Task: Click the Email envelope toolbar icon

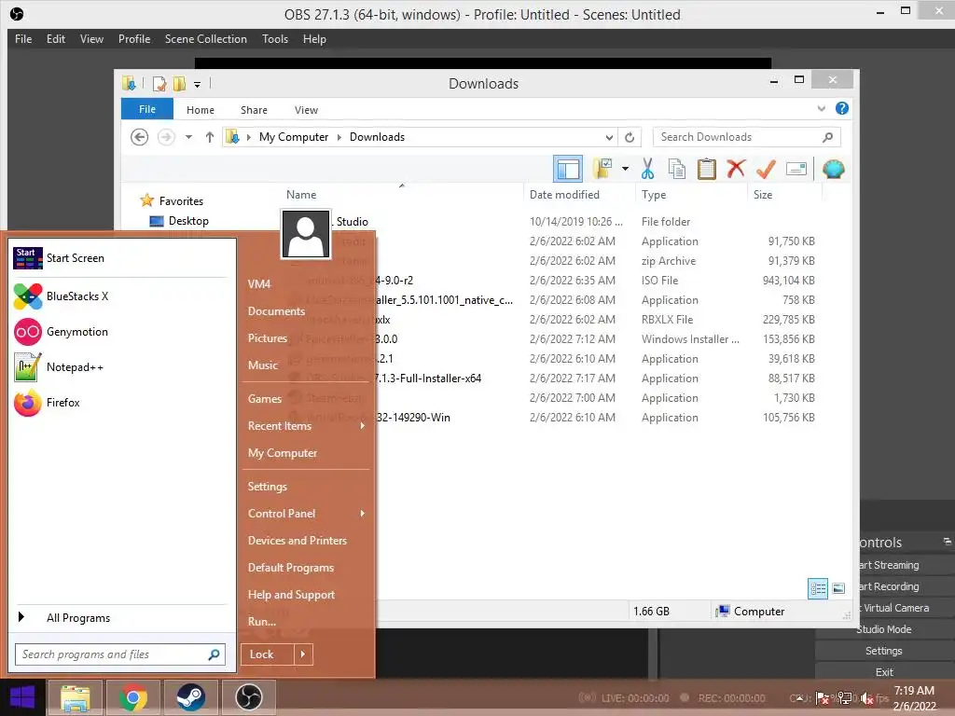Action: click(796, 169)
